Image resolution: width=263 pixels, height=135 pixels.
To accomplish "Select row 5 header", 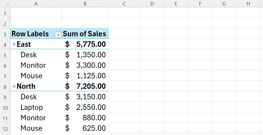I will click(5, 54).
